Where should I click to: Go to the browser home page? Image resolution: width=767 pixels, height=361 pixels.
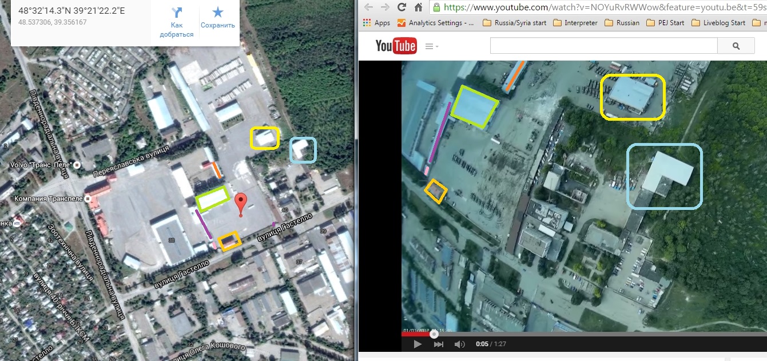pos(419,7)
